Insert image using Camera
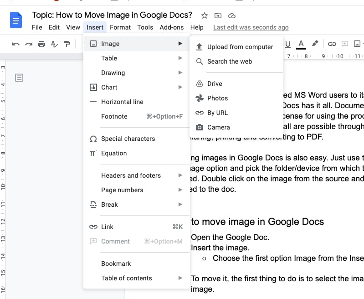The image size is (364, 299). (236, 127)
